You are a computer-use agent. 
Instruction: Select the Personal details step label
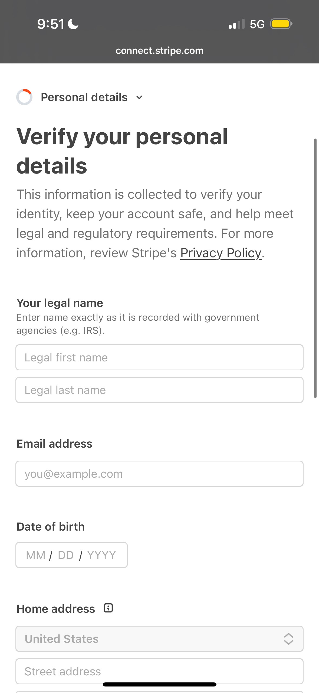tap(84, 97)
